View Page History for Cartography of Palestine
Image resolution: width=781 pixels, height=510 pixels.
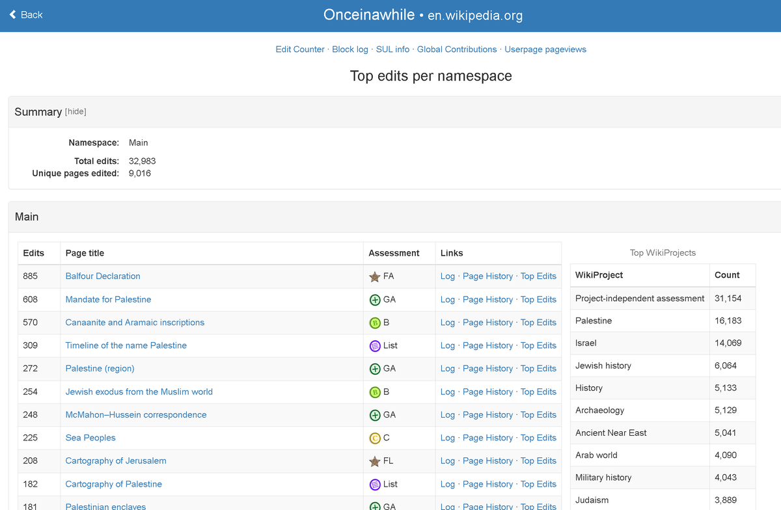point(487,484)
